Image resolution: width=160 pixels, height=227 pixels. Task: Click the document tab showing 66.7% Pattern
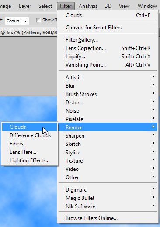click(28, 32)
